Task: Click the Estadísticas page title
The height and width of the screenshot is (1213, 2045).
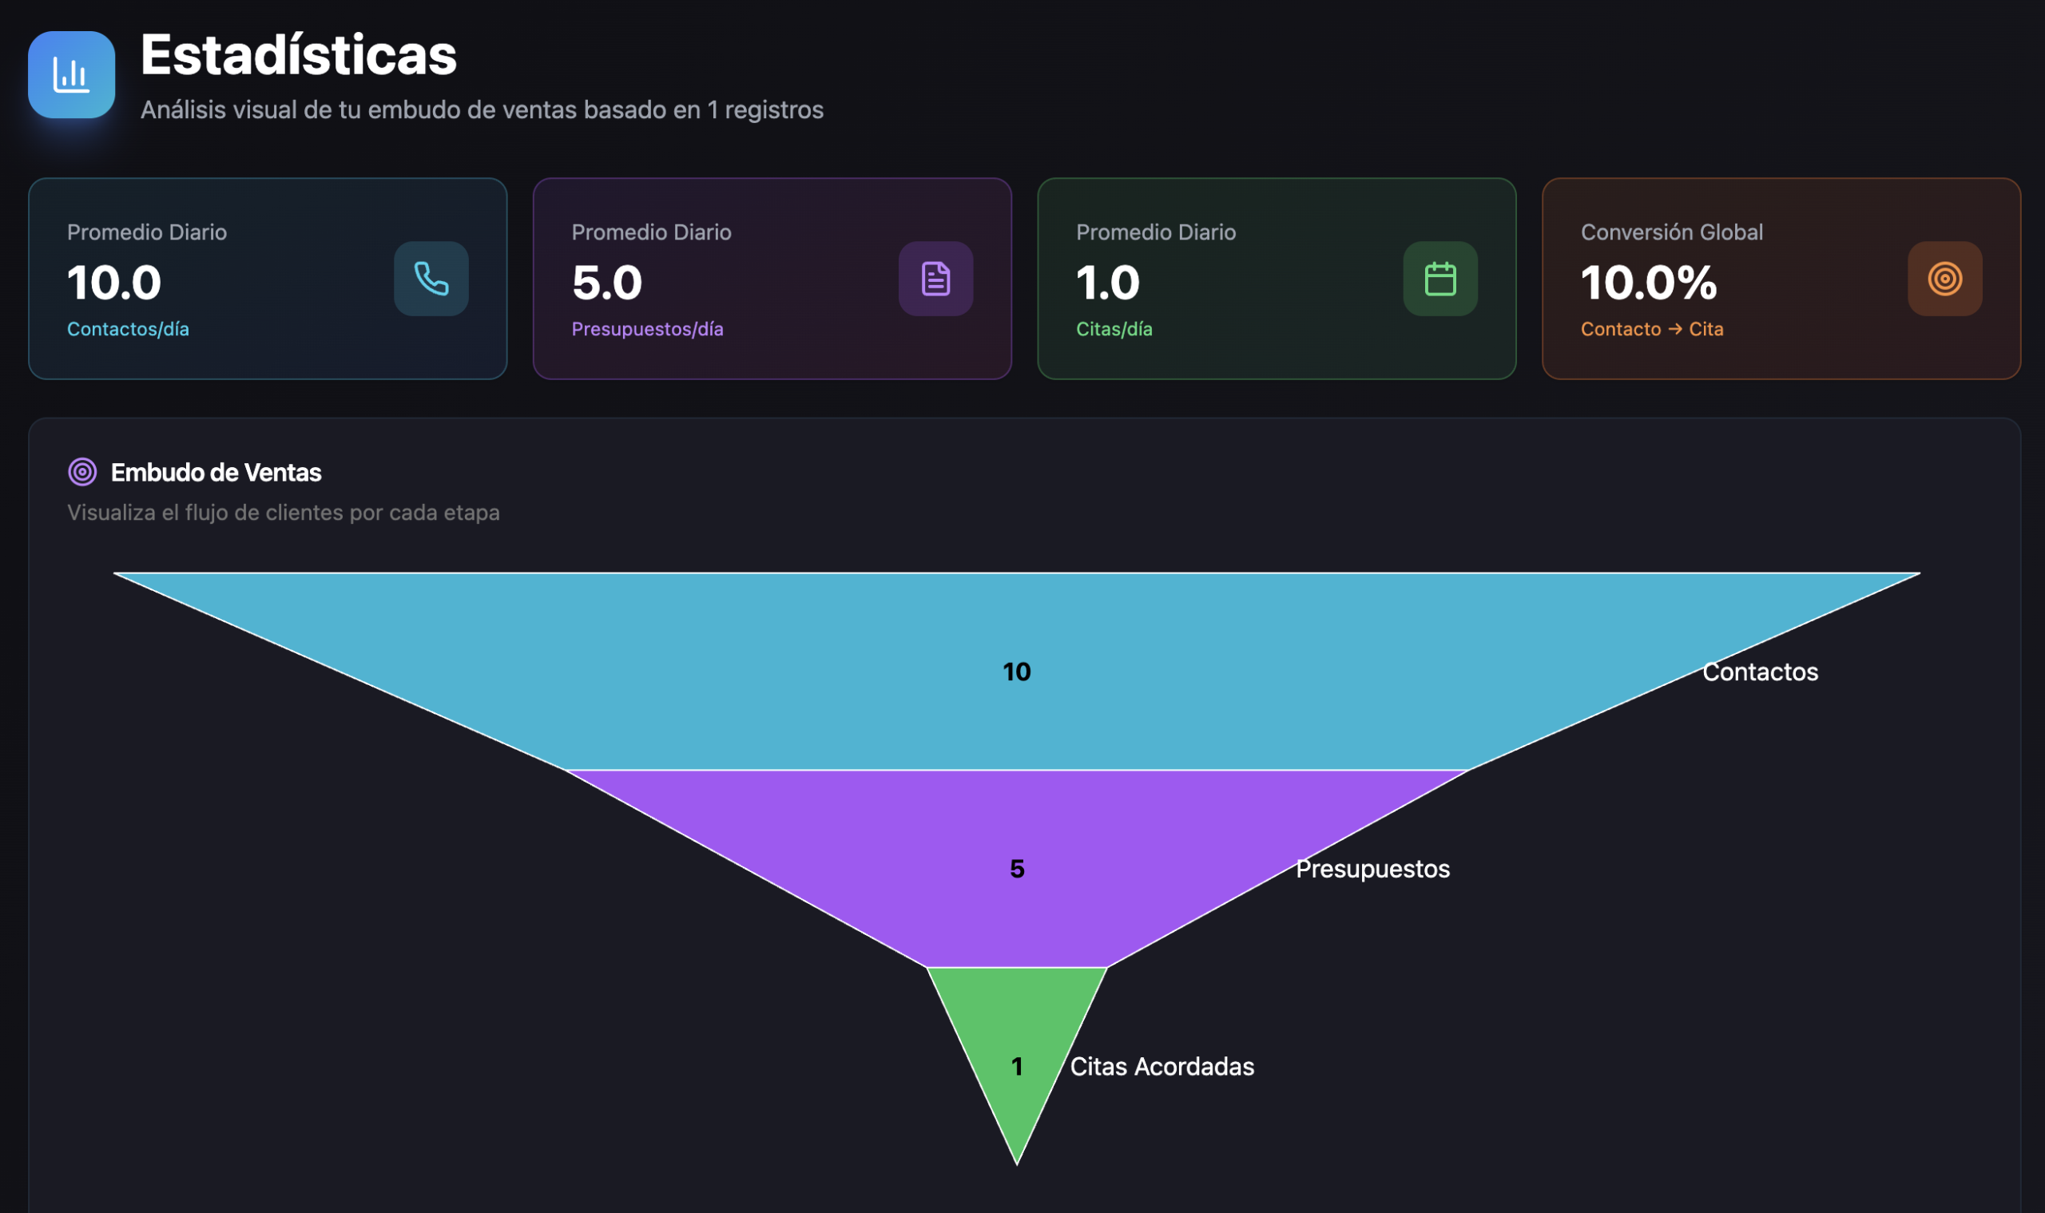Action: coord(299,56)
